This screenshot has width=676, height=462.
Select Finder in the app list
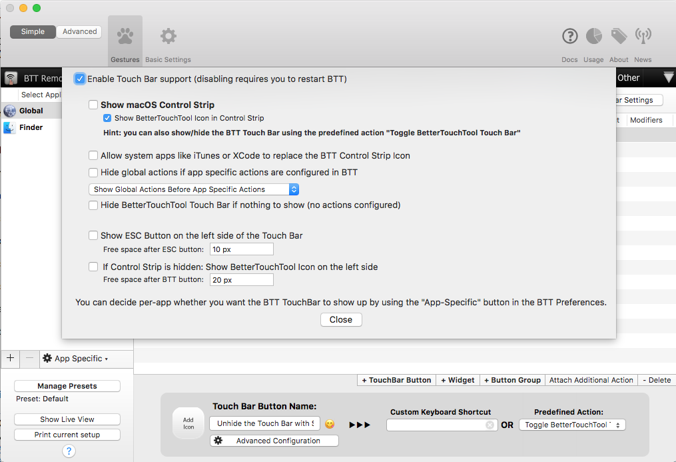31,128
